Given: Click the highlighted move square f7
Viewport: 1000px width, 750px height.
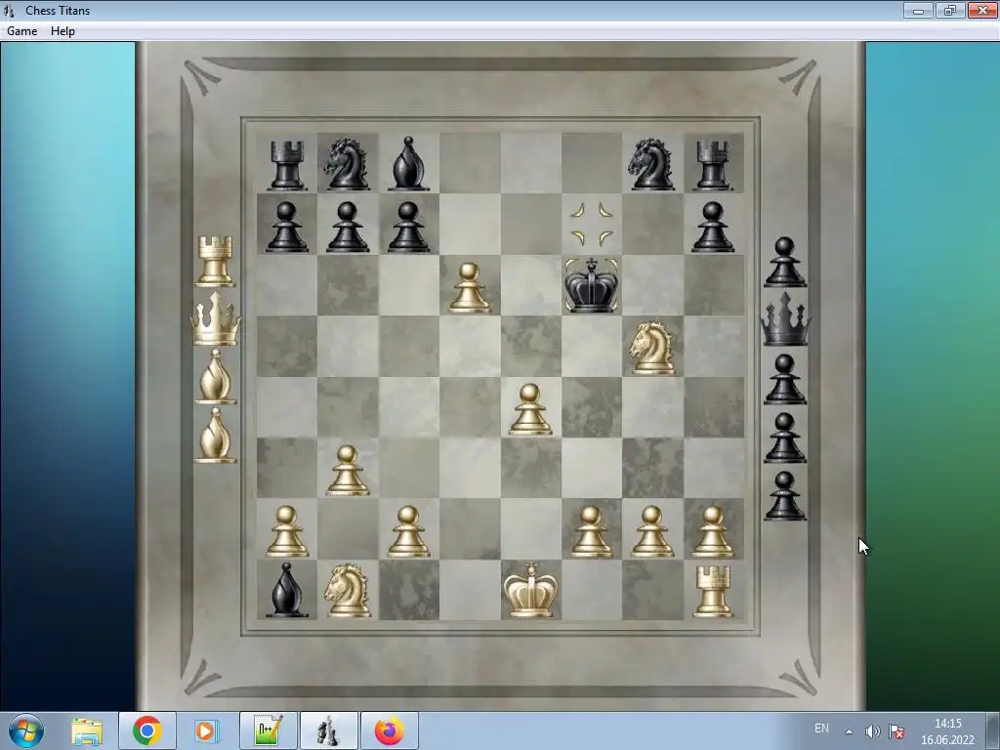Looking at the screenshot, I should point(591,224).
